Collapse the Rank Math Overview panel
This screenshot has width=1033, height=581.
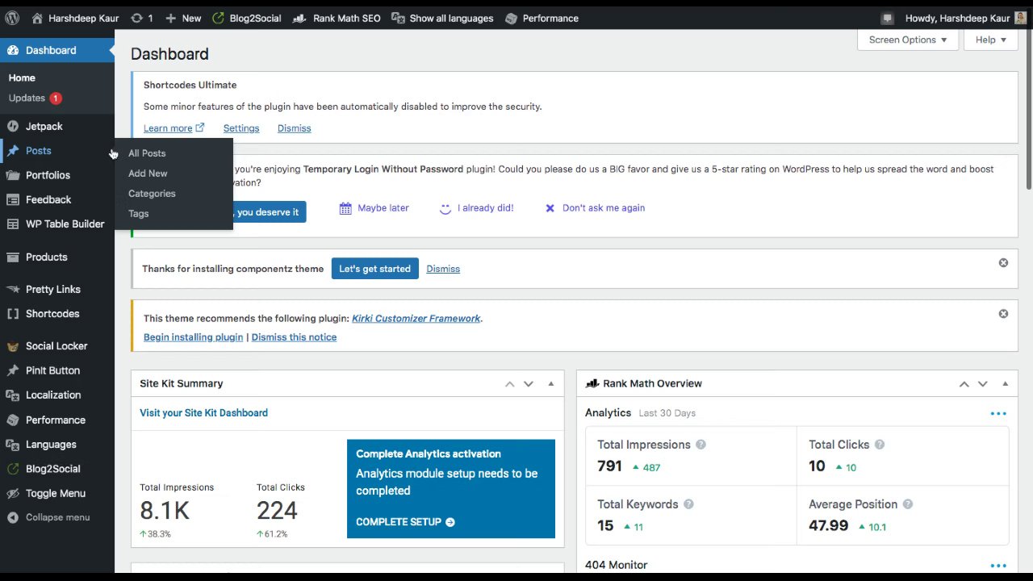click(1006, 384)
